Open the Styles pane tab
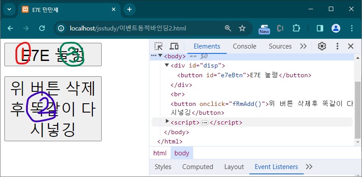 pyautogui.click(x=163, y=167)
